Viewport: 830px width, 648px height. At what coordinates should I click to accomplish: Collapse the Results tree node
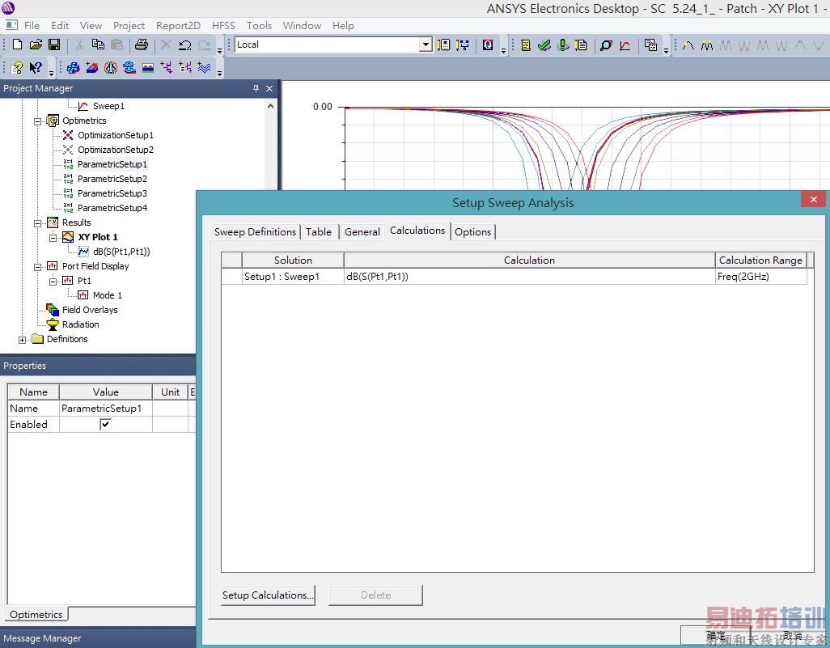click(37, 223)
